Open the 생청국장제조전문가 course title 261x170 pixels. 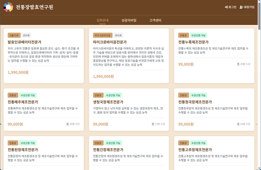[108, 102]
